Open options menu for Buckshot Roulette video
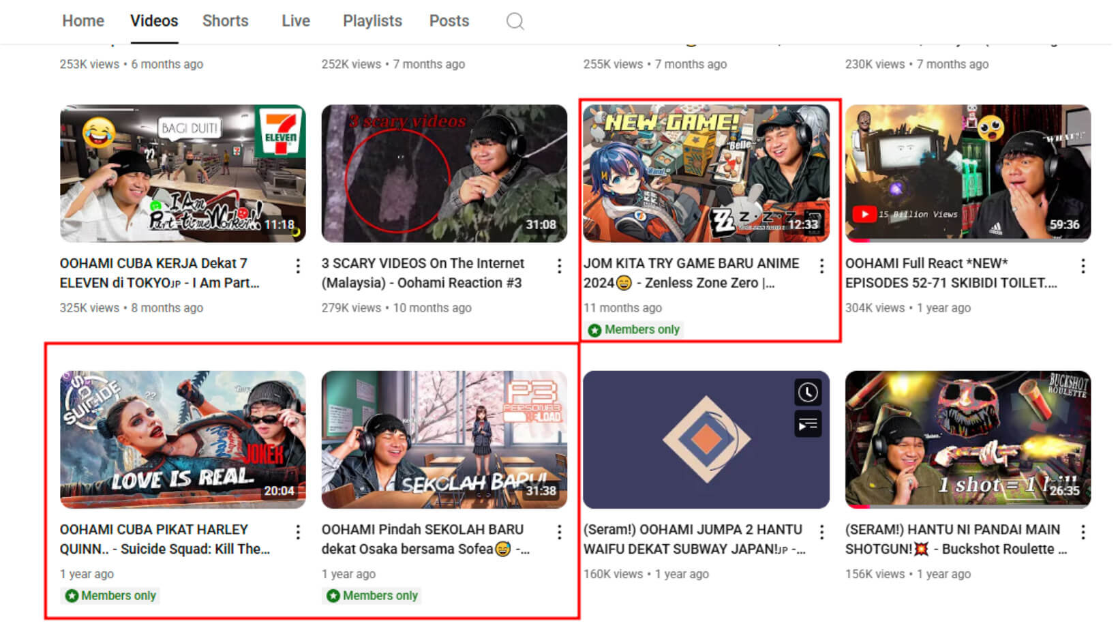Viewport: 1118px width, 630px height. point(1083,532)
